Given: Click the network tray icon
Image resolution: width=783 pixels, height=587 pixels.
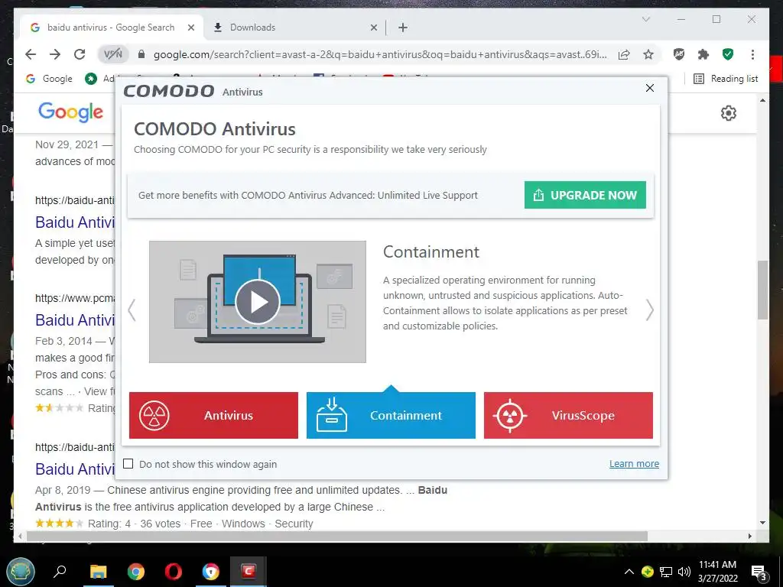Looking at the screenshot, I should (x=666, y=572).
